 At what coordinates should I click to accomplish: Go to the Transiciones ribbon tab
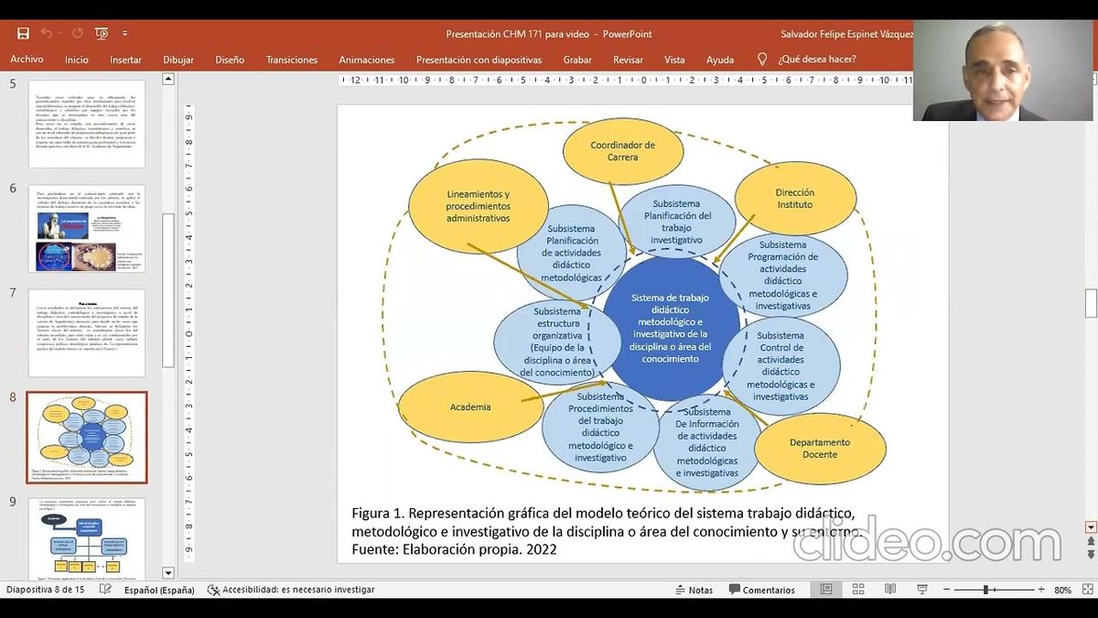point(292,60)
